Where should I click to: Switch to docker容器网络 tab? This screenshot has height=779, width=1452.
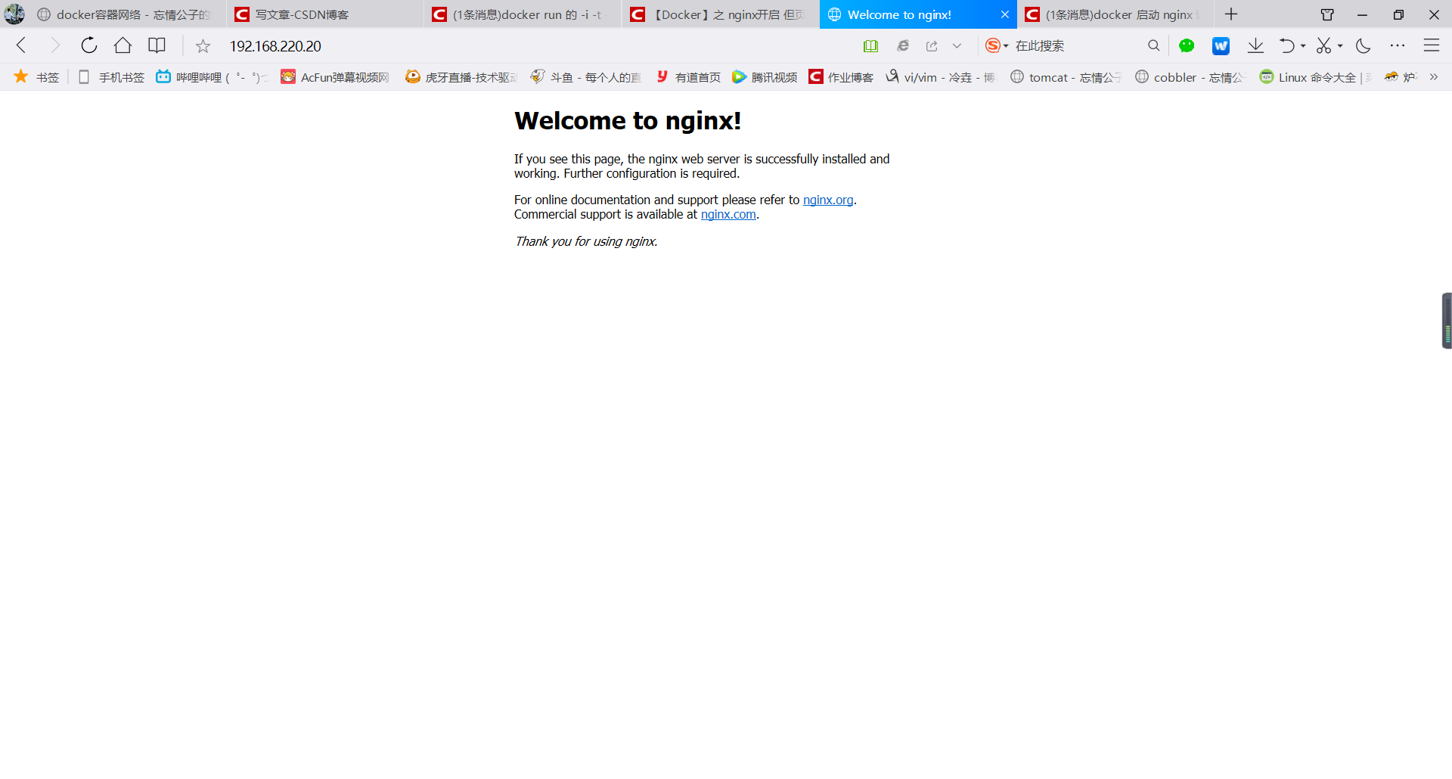point(127,14)
